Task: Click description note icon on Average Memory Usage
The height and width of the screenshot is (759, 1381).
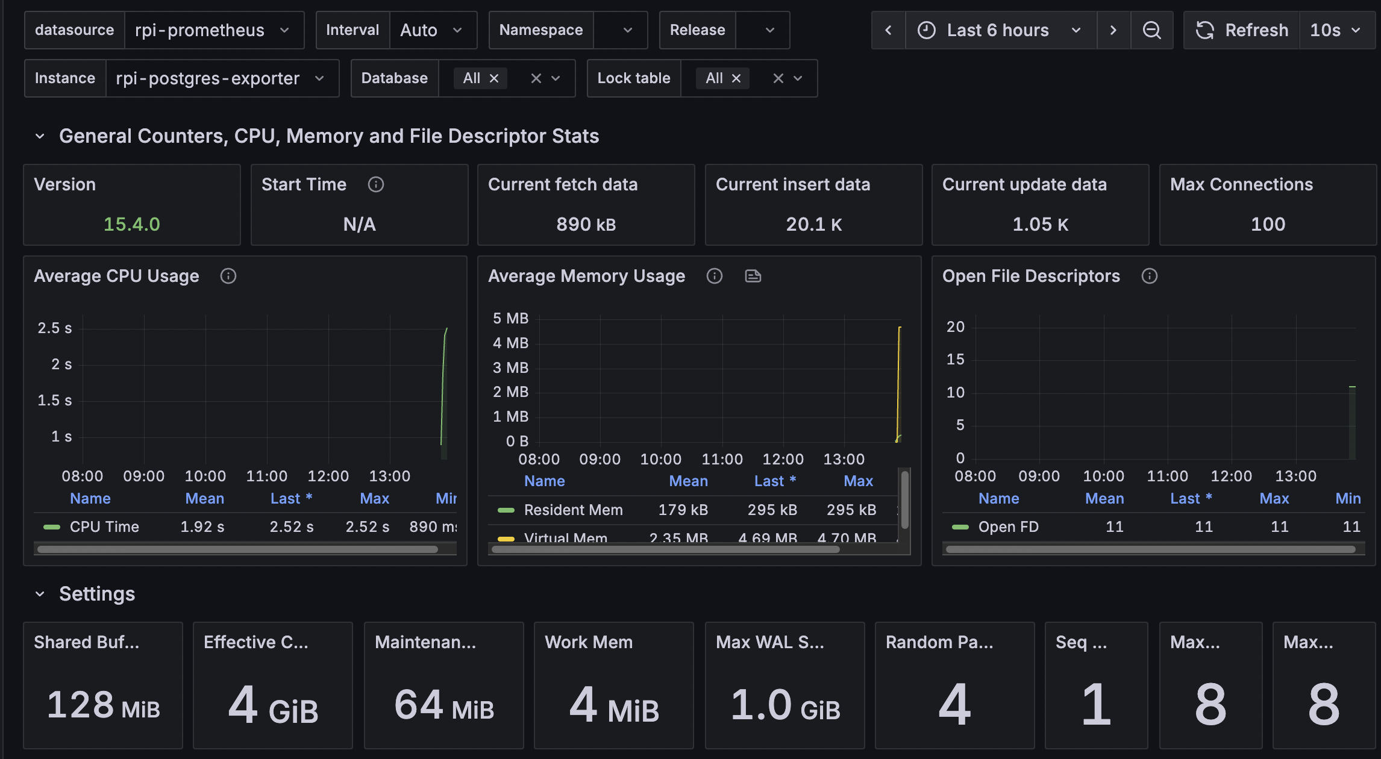Action: point(753,276)
